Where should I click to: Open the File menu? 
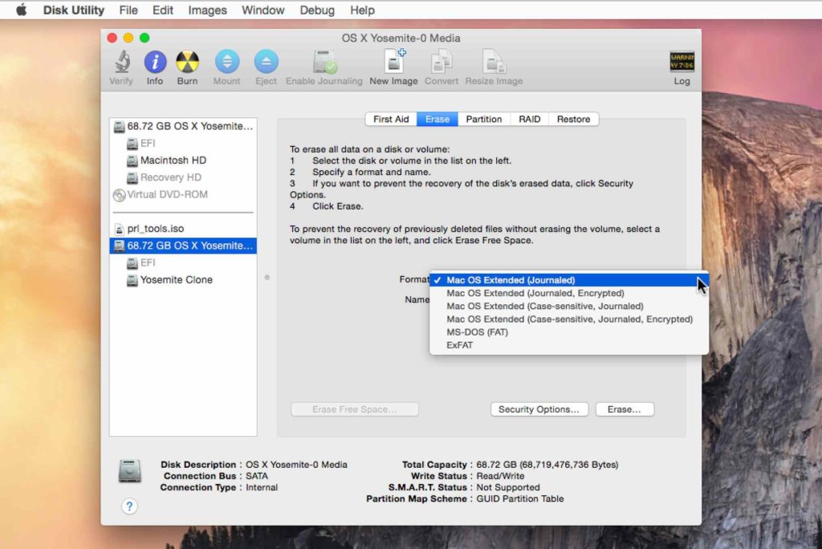point(128,10)
